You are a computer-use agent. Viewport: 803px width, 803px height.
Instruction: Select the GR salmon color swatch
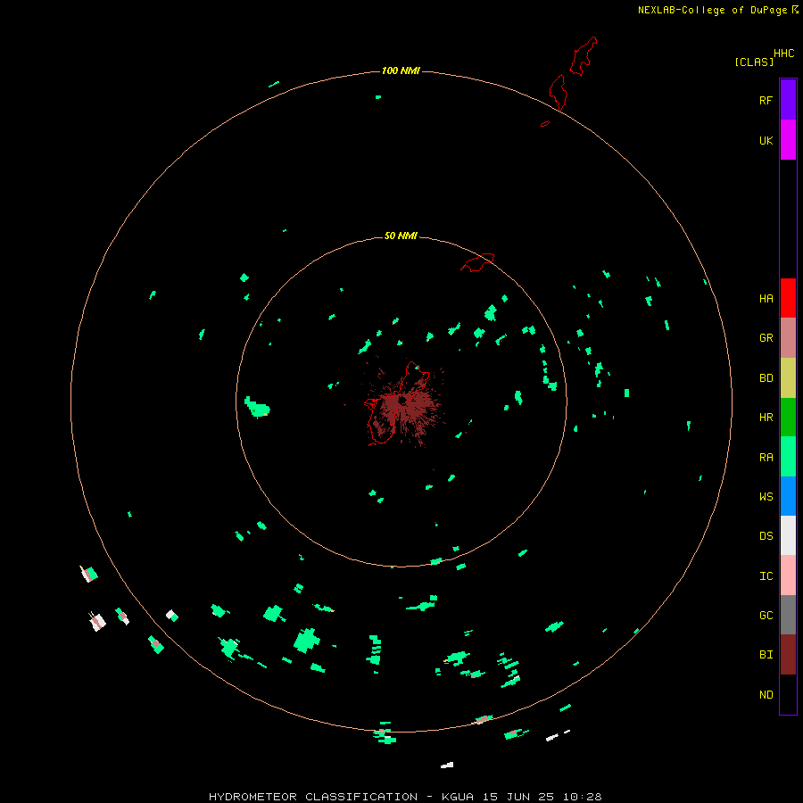pos(788,338)
